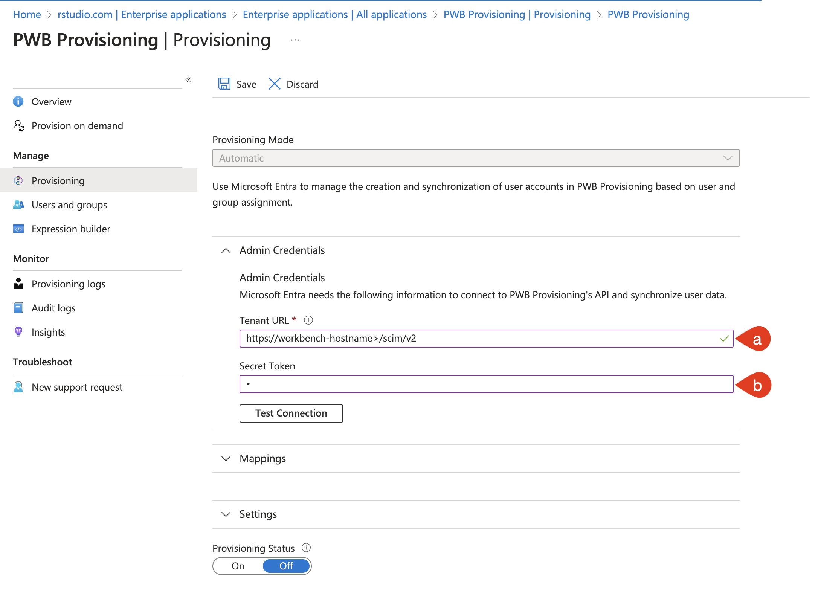Image resolution: width=818 pixels, height=592 pixels.
Task: Click the New support request icon
Action: (x=18, y=387)
